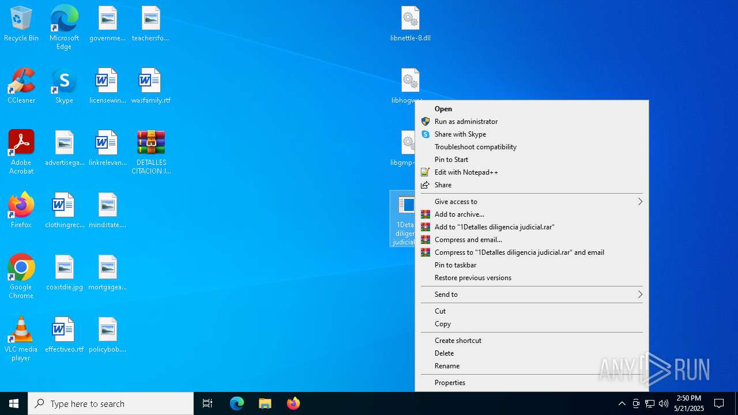This screenshot has height=415, width=738.
Task: Launch Microsoft Edge from desktop shortcut
Action: point(64,27)
